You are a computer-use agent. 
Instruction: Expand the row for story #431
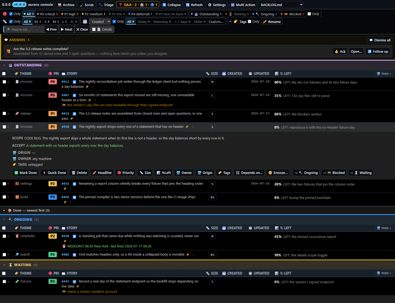coord(8,184)
